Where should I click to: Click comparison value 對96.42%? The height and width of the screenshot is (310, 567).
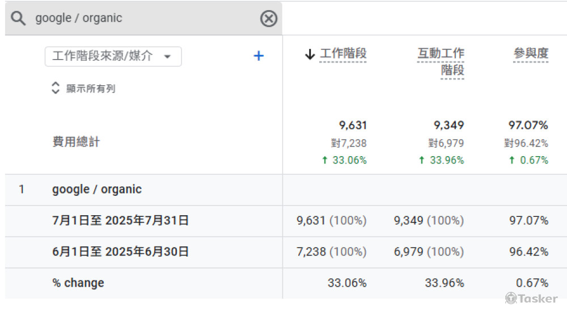tap(527, 143)
